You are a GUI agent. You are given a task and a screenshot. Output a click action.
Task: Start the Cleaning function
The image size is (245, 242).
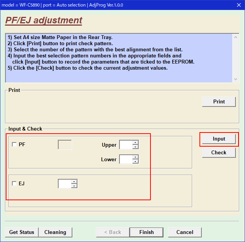pyautogui.click(x=55, y=232)
